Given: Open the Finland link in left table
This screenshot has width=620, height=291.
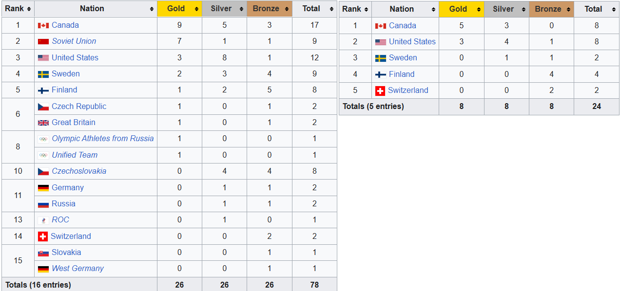Looking at the screenshot, I should pyautogui.click(x=64, y=90).
